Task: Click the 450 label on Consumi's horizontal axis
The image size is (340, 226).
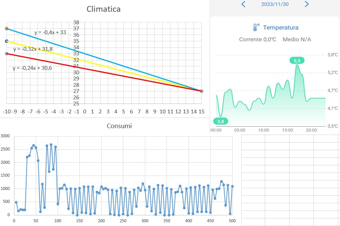Action: pos(210,221)
